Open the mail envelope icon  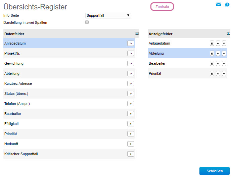pos(218,4)
